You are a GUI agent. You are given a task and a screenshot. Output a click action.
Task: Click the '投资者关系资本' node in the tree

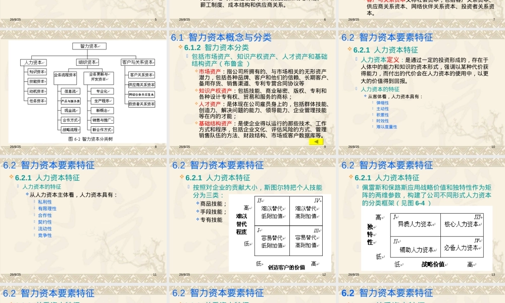[142, 104]
